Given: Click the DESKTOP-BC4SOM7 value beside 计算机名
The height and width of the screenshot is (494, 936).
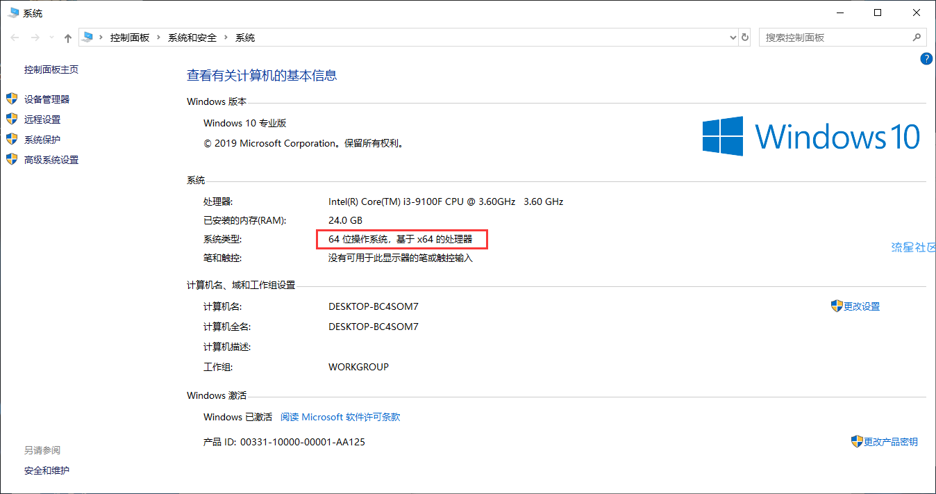Looking at the screenshot, I should 374,306.
